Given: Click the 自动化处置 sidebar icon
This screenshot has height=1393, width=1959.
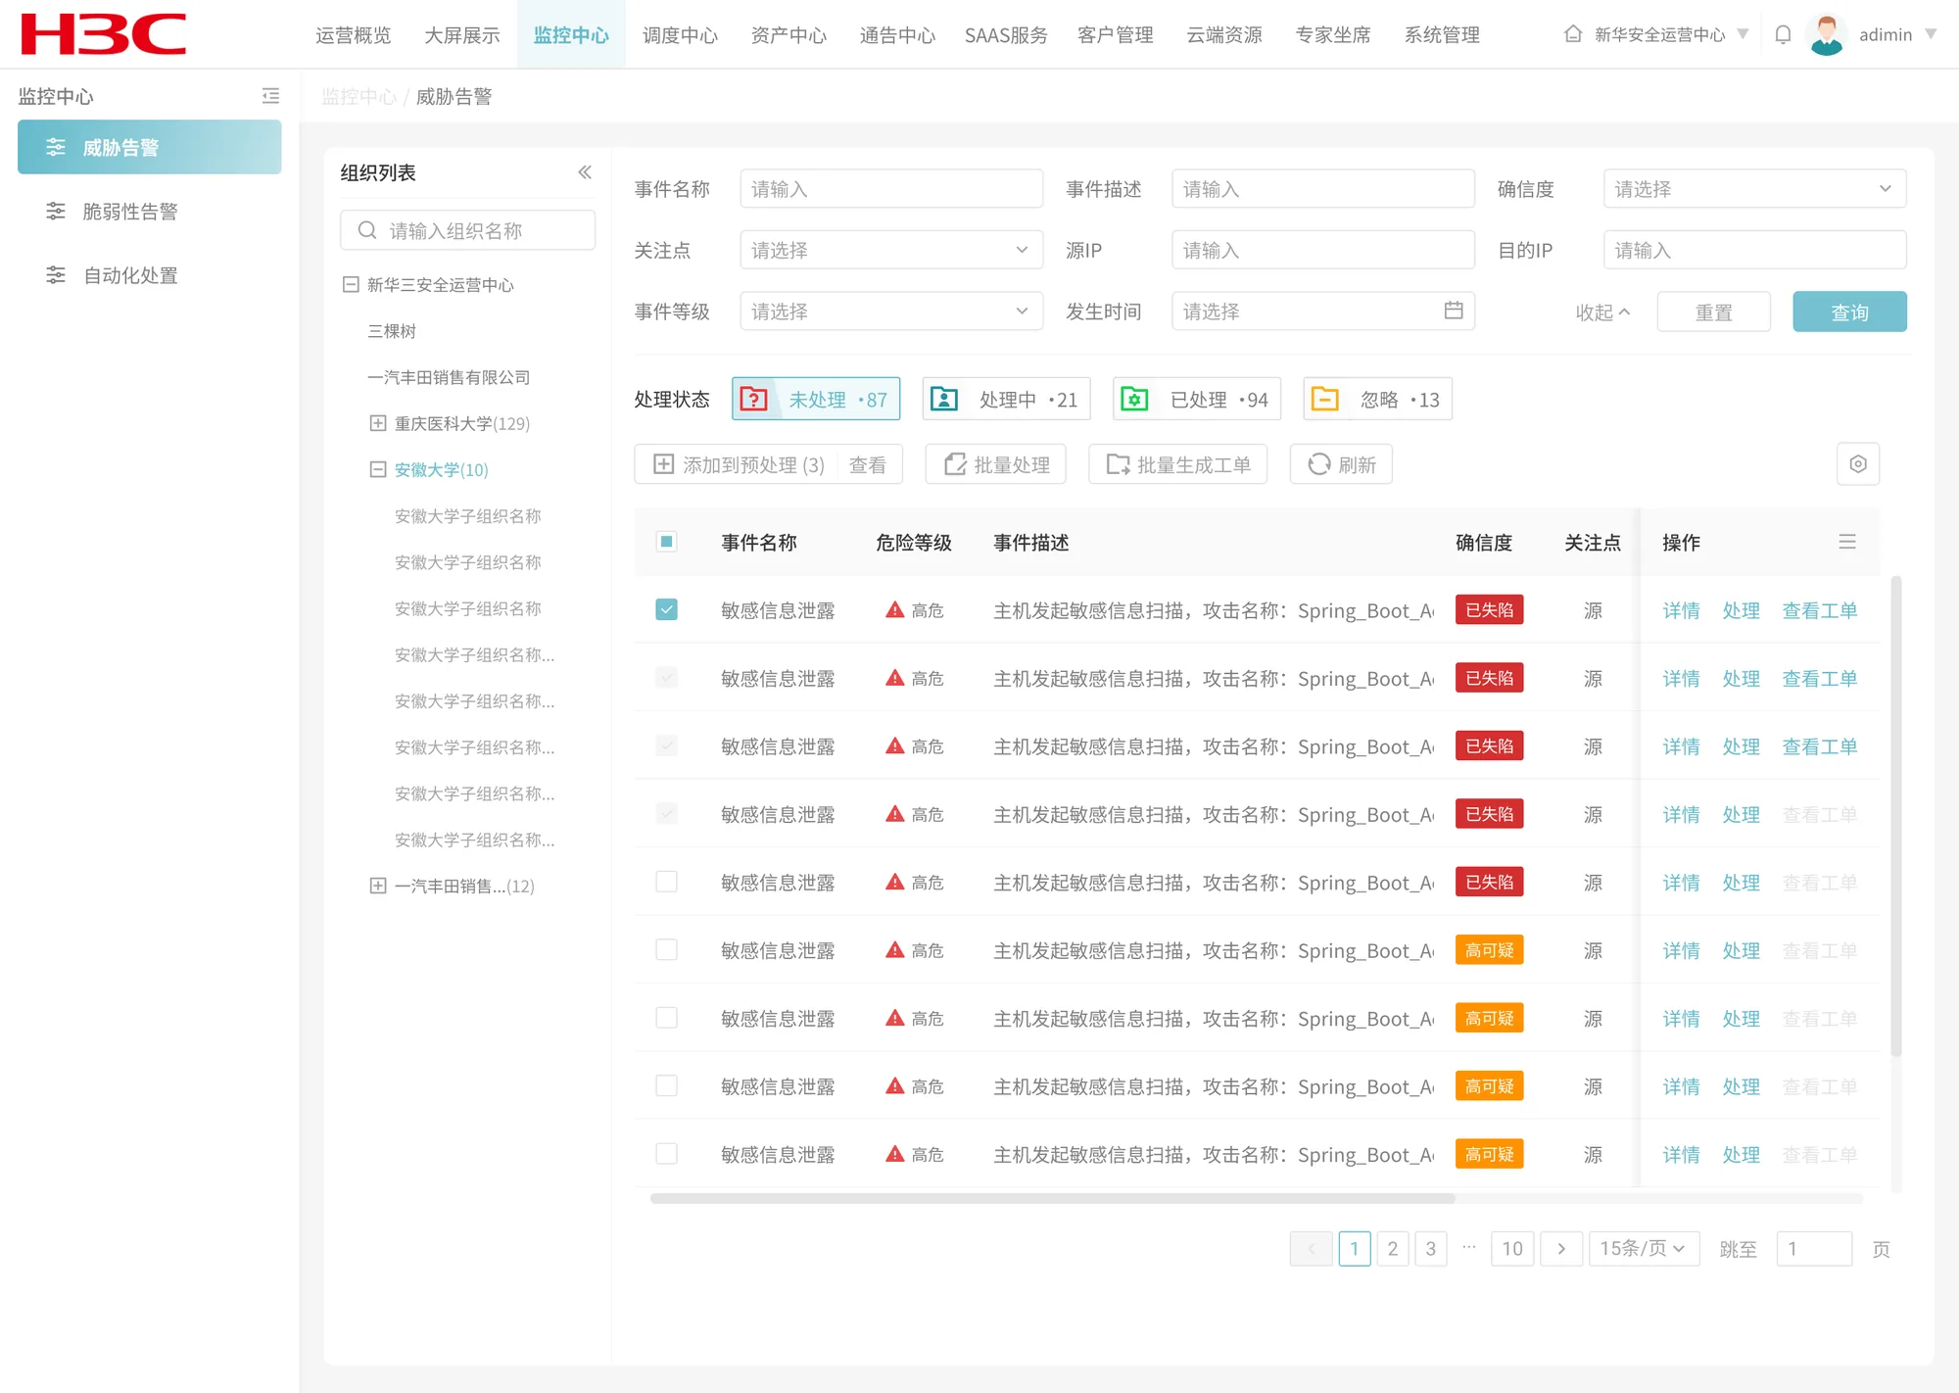Looking at the screenshot, I should coord(56,275).
